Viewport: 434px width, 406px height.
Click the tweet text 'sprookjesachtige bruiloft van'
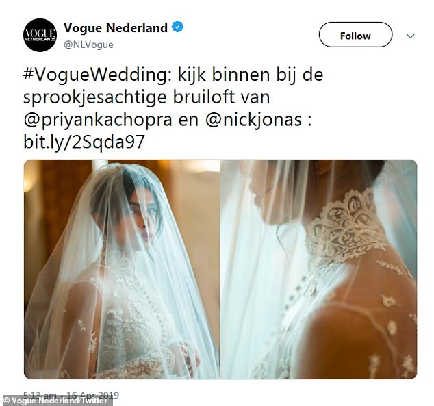pyautogui.click(x=146, y=98)
